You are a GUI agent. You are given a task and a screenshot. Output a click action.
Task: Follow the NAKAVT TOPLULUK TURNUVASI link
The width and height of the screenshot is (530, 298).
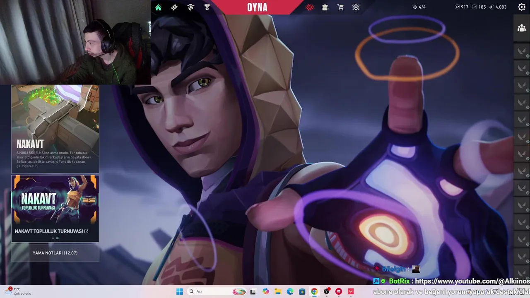click(51, 231)
